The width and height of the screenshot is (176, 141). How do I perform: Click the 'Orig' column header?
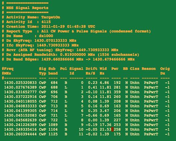coord(165,68)
